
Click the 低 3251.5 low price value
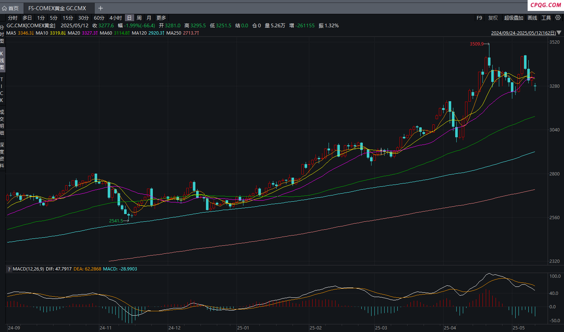(221, 26)
